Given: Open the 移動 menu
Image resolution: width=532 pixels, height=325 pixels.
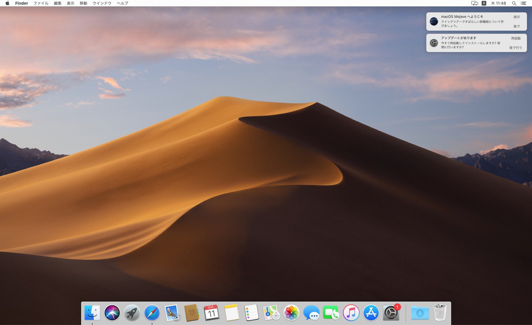Looking at the screenshot, I should click(83, 3).
